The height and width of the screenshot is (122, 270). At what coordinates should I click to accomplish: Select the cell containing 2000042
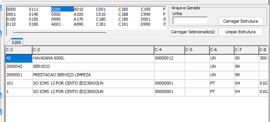click(18, 67)
